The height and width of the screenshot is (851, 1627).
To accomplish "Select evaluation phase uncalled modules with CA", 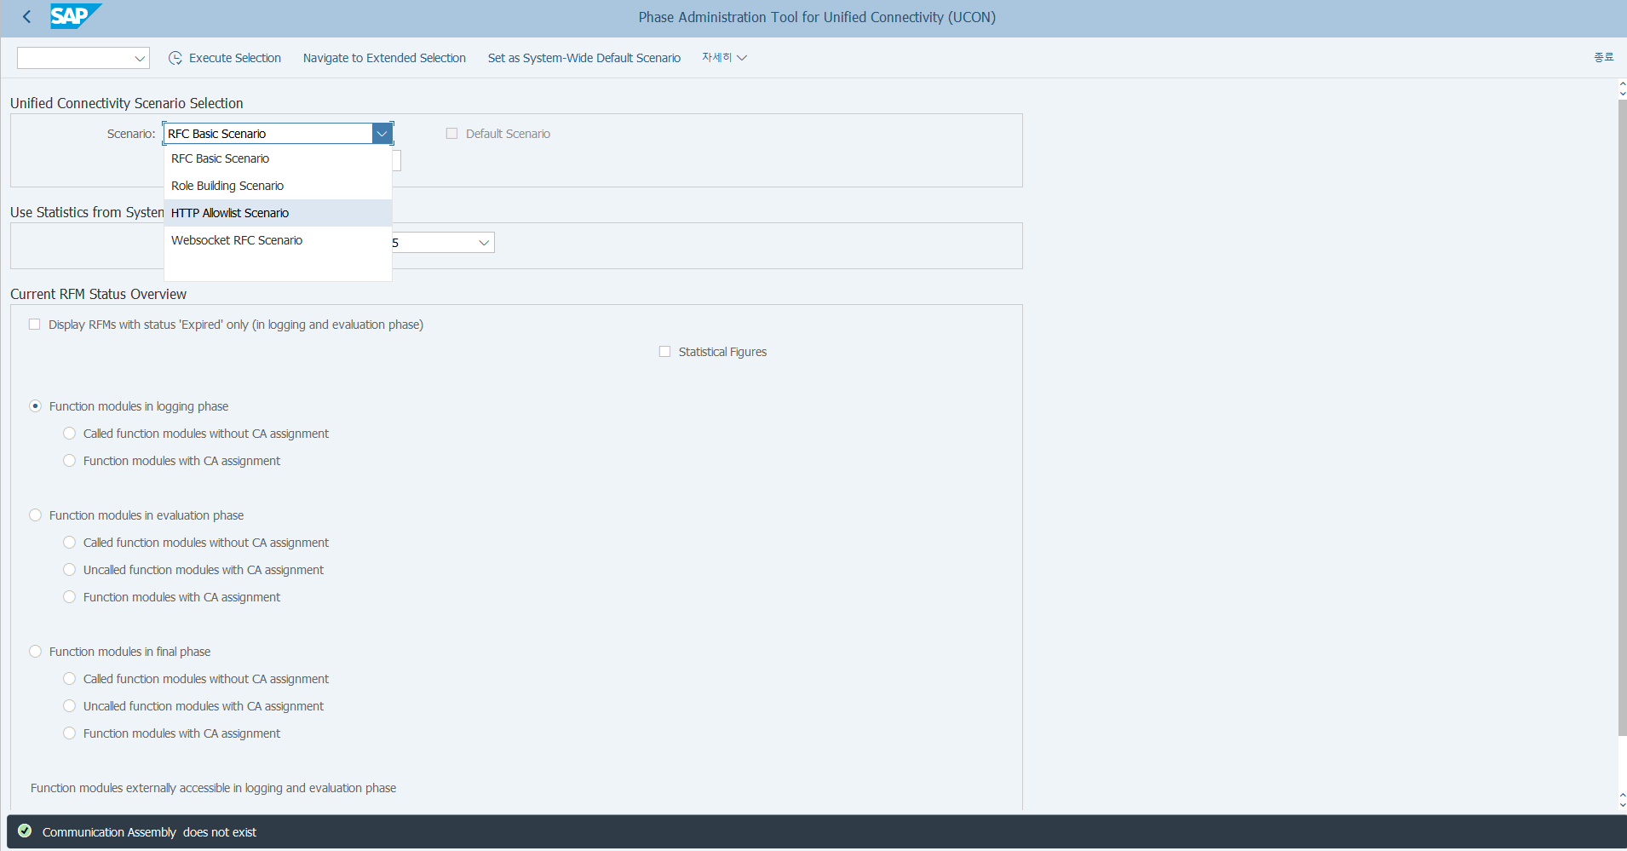I will [70, 570].
